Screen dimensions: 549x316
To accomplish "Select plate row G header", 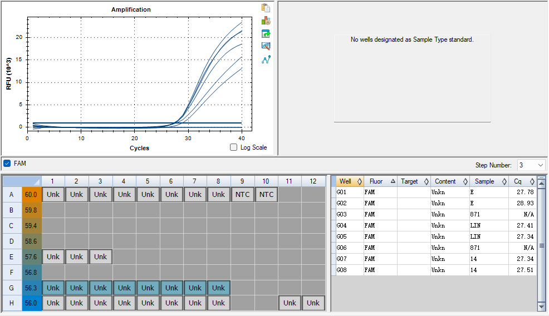I will [x=12, y=288].
